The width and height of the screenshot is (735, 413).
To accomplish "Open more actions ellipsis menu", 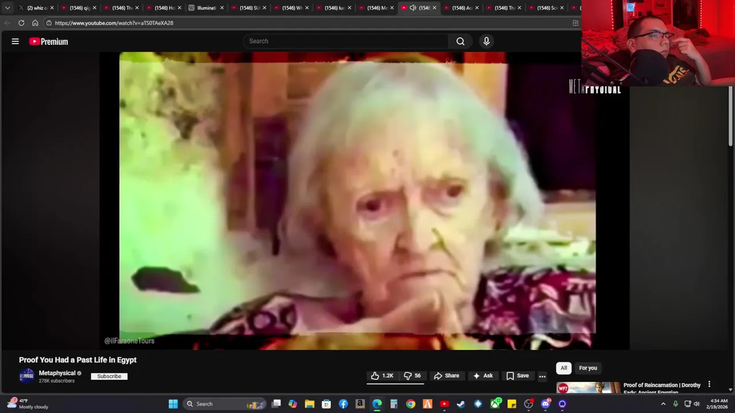I will pyautogui.click(x=542, y=376).
